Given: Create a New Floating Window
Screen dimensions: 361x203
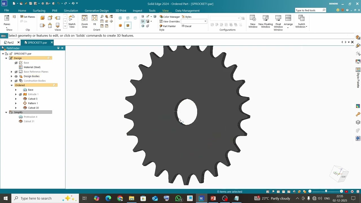Looking at the screenshot, I should coord(265,21).
